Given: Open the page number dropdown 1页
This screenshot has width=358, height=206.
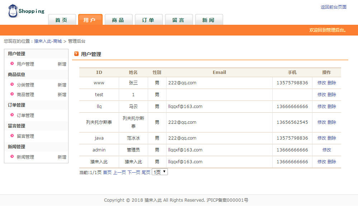Looking at the screenshot, I should pyautogui.click(x=160, y=172).
